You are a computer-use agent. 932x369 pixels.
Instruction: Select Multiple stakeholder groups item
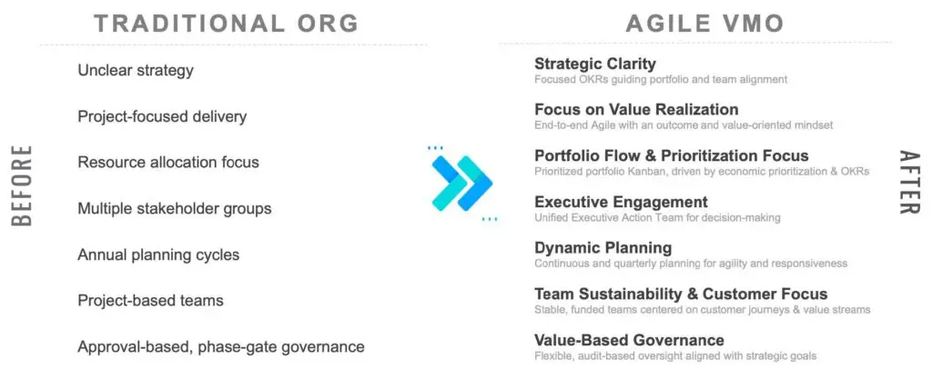point(175,208)
